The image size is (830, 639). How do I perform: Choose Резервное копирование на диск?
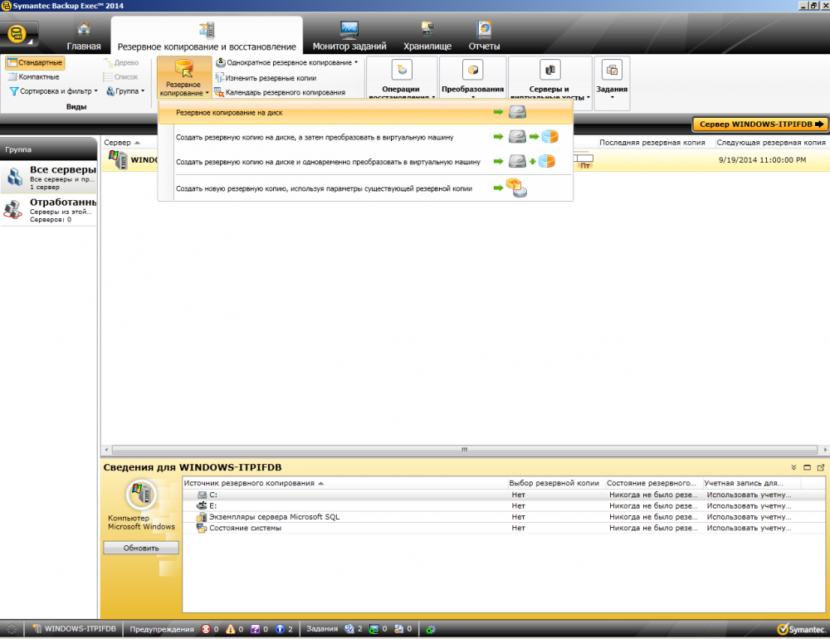[x=365, y=112]
